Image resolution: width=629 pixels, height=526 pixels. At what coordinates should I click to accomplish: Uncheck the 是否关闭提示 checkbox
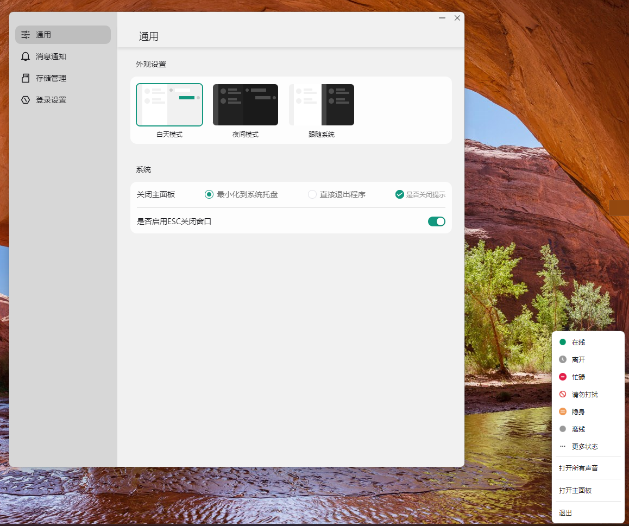[x=400, y=194]
